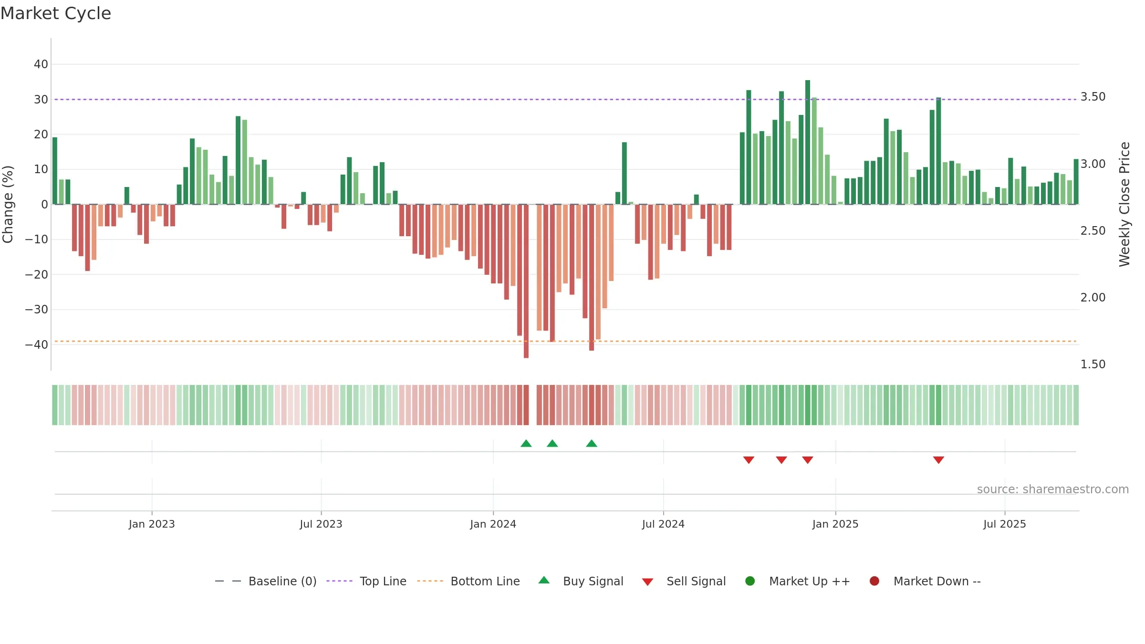Click the sell signal triangle before Jul 2025

938,460
